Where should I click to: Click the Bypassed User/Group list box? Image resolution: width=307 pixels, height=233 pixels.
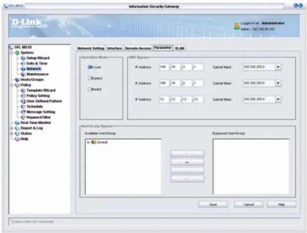(251, 166)
